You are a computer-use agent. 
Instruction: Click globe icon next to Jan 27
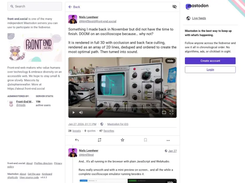pyautogui.click(x=166, y=151)
